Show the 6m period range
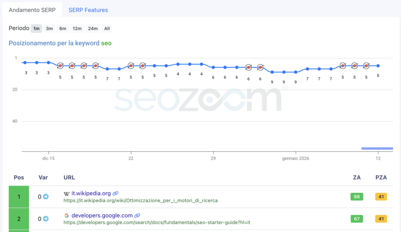The width and height of the screenshot is (401, 232). pos(63,28)
